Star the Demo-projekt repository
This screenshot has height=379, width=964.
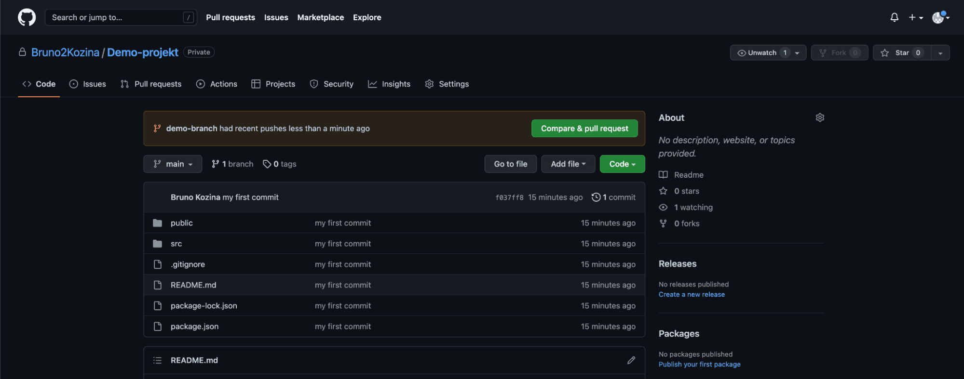pos(901,52)
